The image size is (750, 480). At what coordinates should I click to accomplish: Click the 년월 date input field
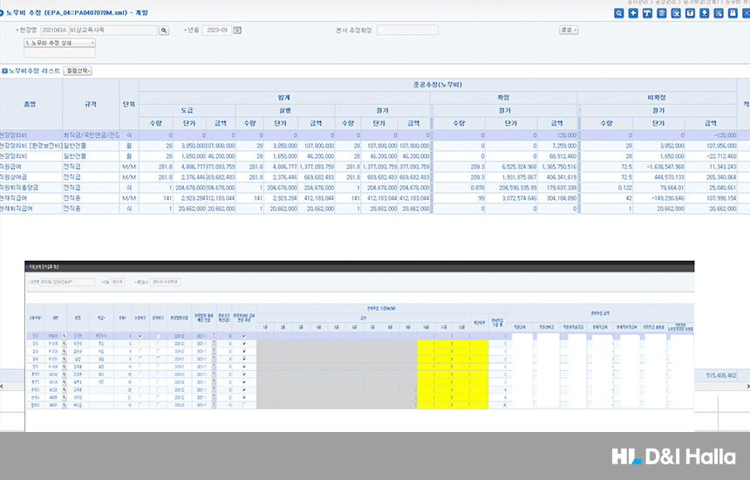pos(215,31)
